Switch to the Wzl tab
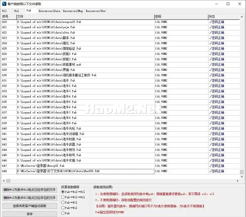Screen dimensions: 246x217 point(18,11)
